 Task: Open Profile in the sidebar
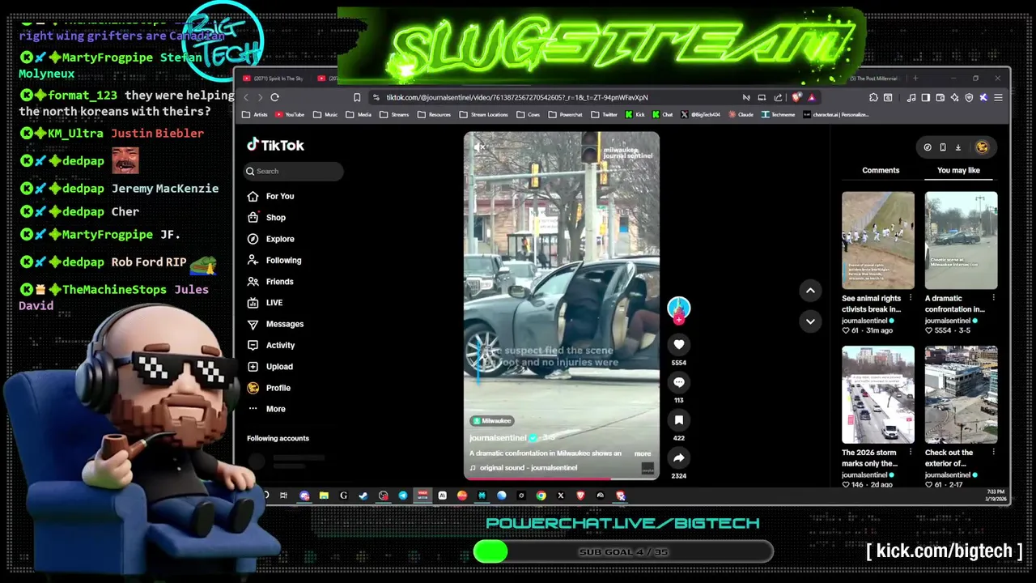[270, 388]
